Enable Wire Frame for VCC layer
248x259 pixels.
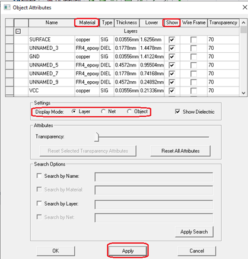193,91
